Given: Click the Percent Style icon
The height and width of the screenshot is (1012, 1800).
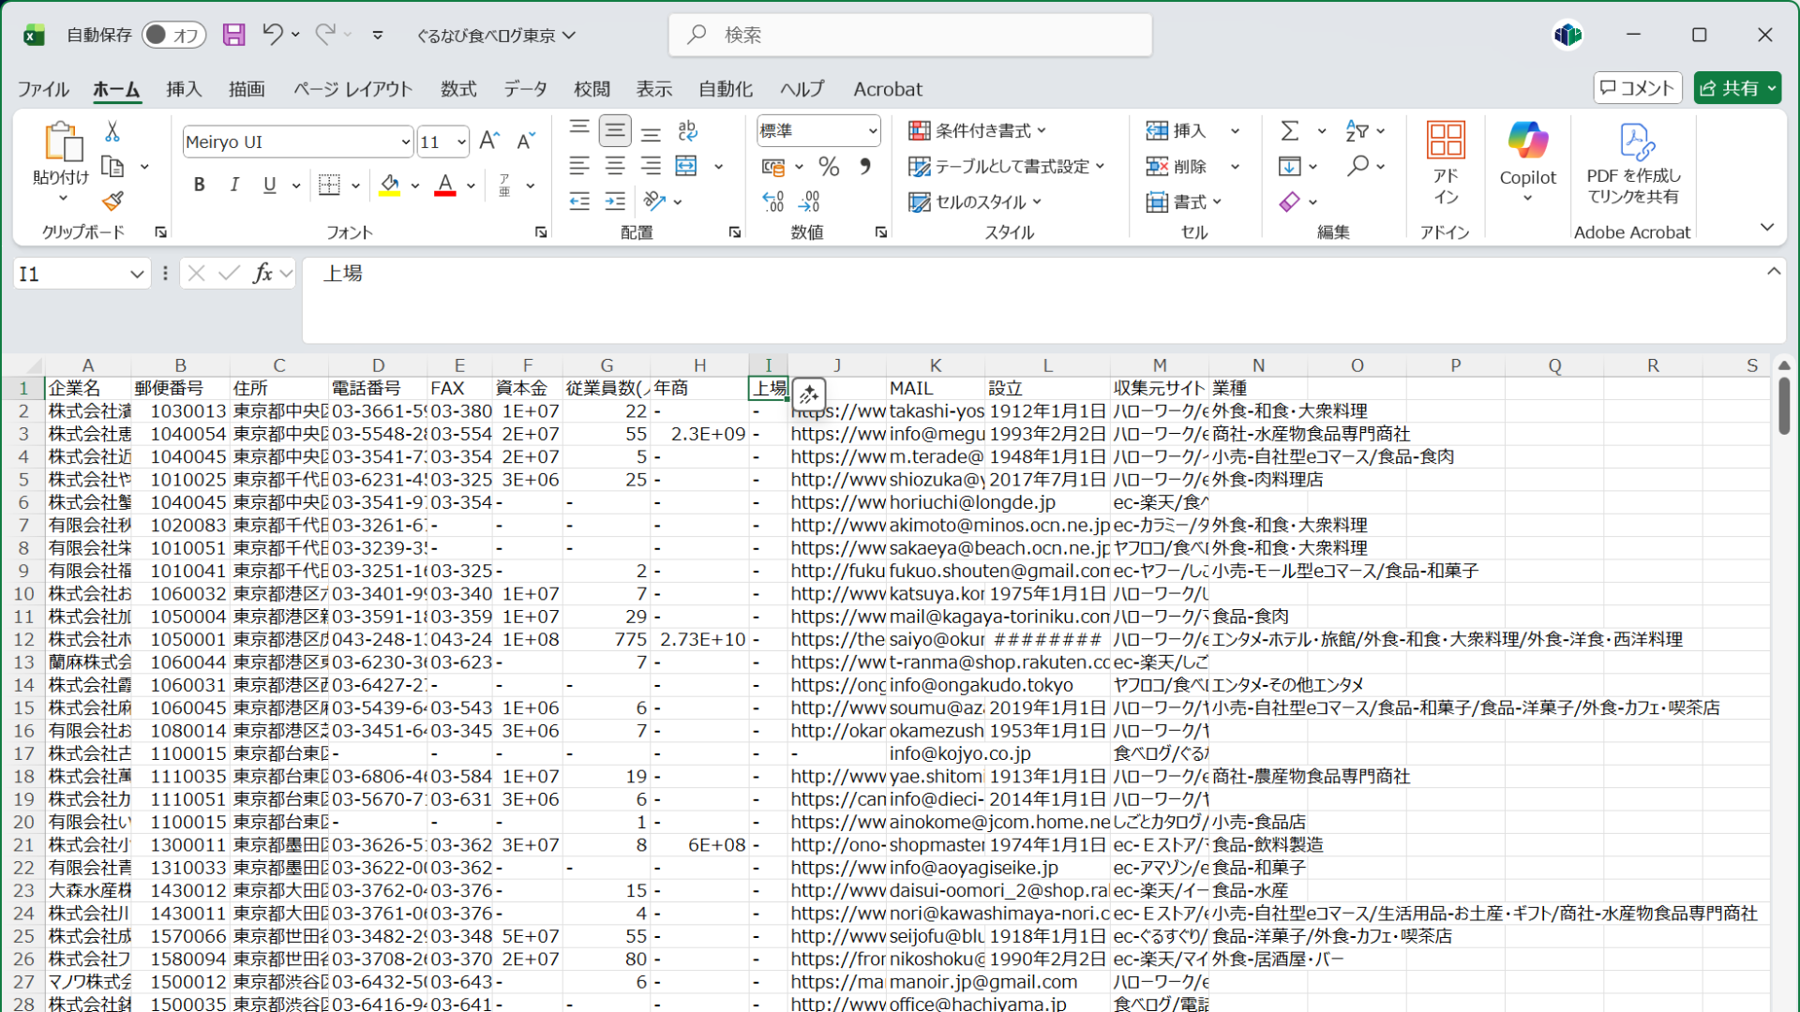Looking at the screenshot, I should pyautogui.click(x=829, y=167).
